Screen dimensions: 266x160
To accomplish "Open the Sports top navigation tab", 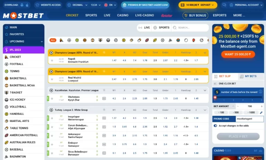I will [x=91, y=16].
